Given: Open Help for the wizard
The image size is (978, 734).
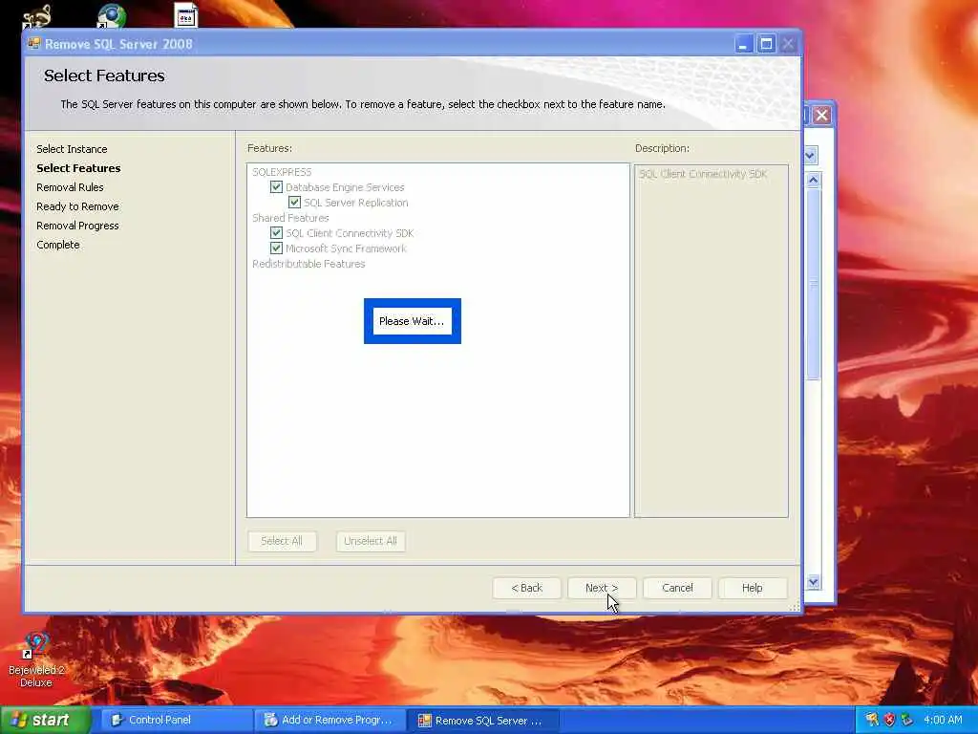Looking at the screenshot, I should tap(753, 588).
